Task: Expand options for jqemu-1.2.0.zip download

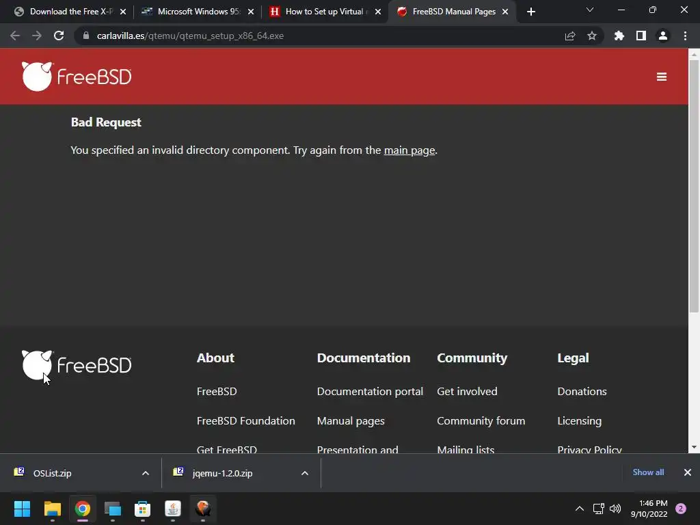Action: 304,473
